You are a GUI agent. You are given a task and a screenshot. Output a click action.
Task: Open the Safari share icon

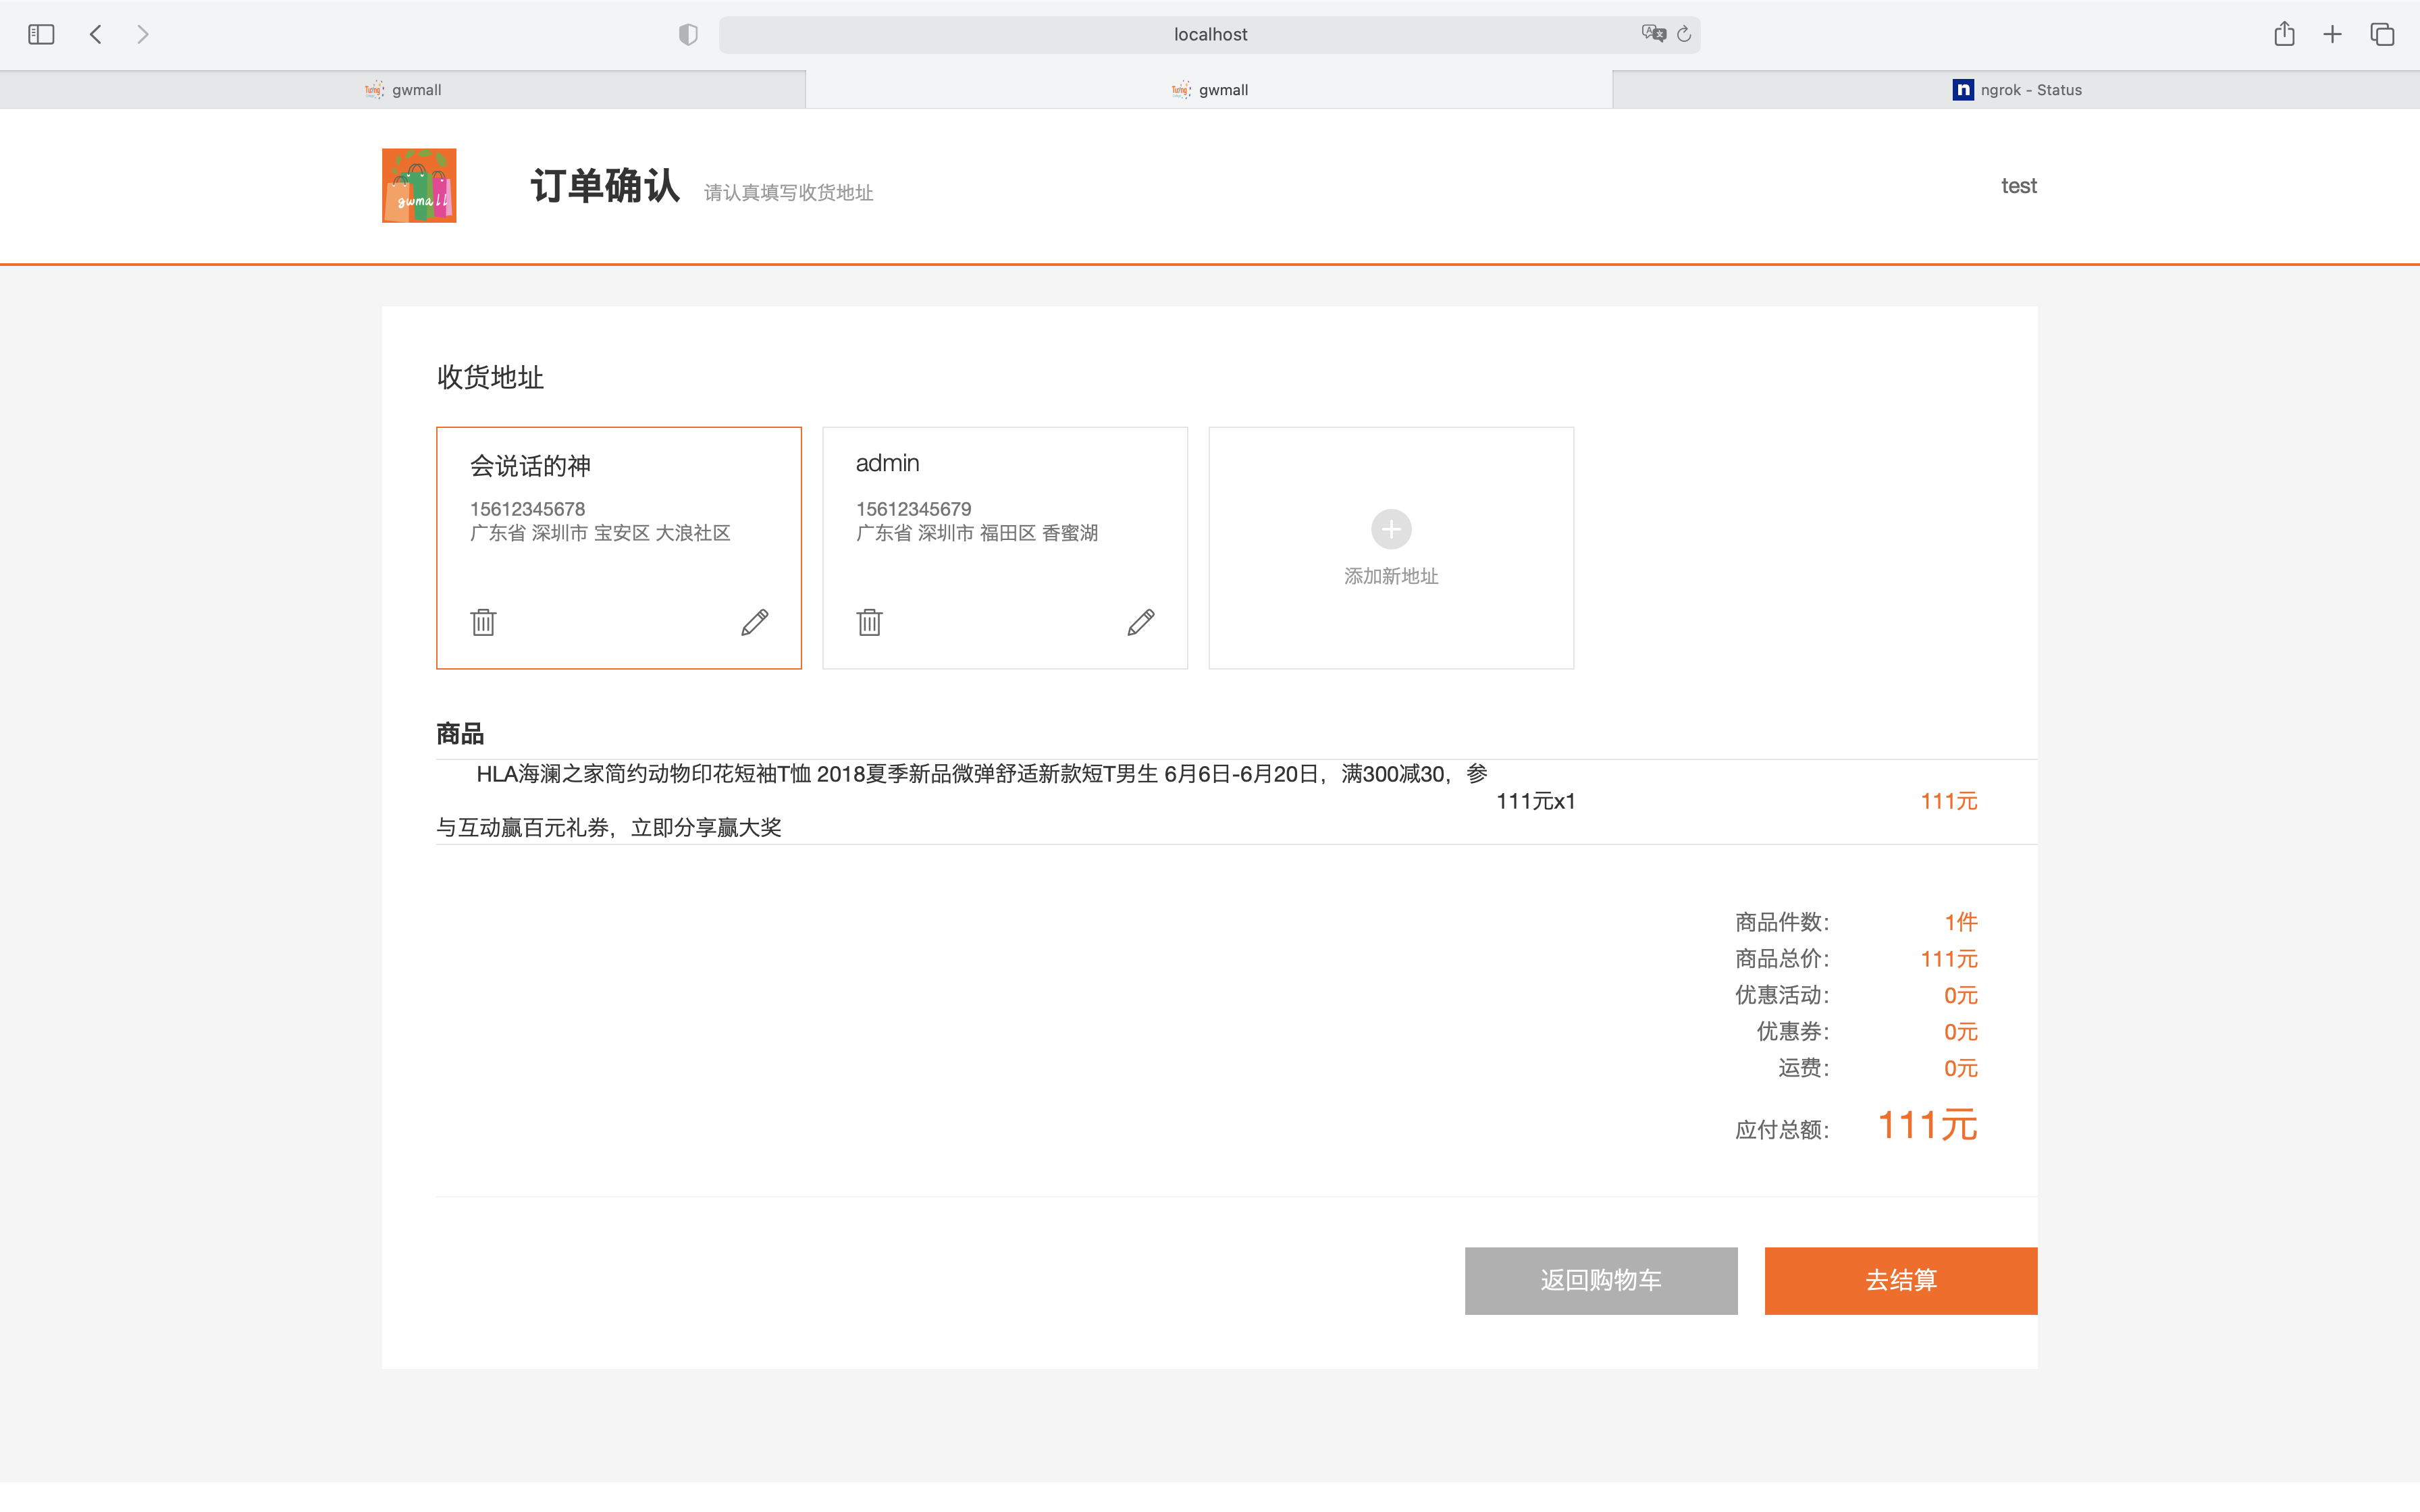(x=2284, y=34)
